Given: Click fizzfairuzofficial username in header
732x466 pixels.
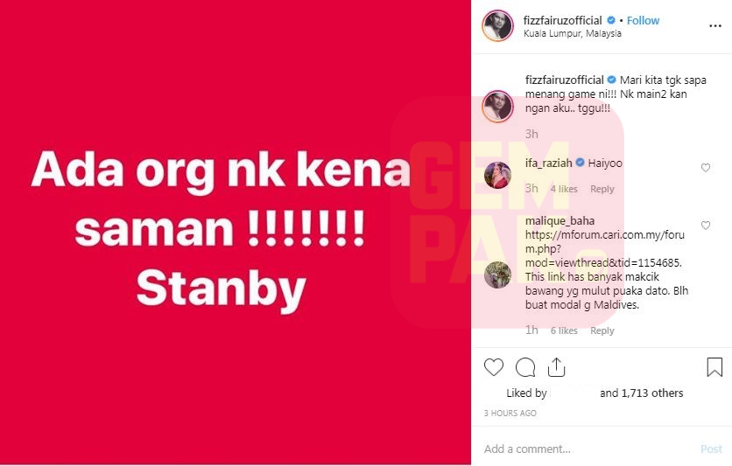Looking at the screenshot, I should [562, 20].
